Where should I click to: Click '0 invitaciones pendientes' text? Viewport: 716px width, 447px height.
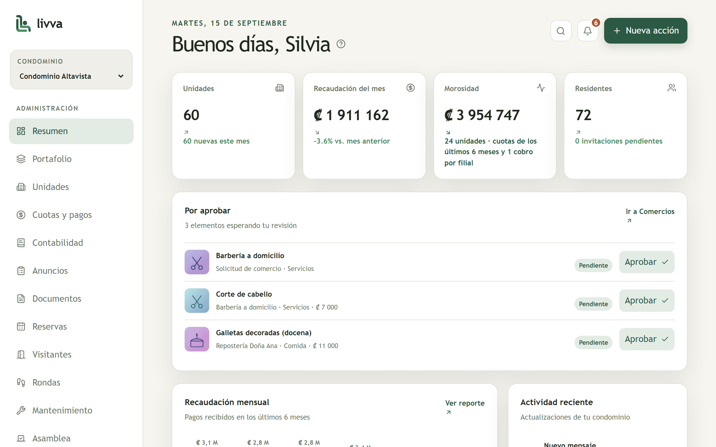pos(619,141)
